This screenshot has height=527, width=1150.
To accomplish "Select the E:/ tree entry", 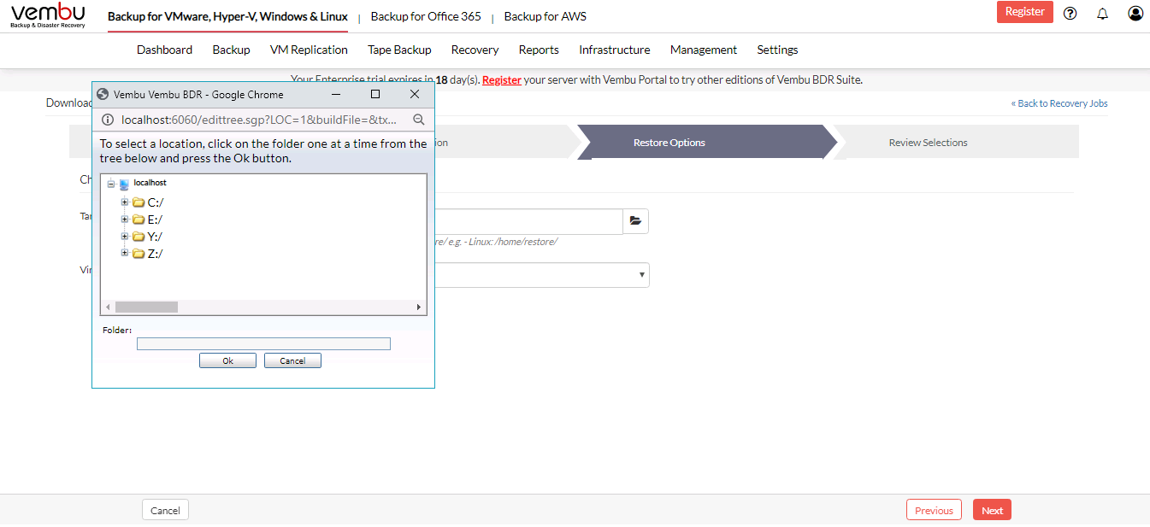I will (156, 220).
